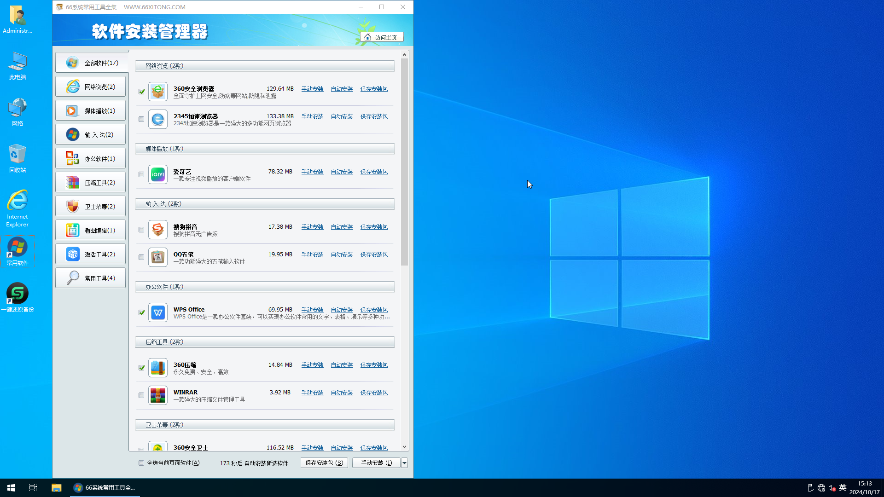
Task: Open Windows Start menu
Action: (11, 488)
